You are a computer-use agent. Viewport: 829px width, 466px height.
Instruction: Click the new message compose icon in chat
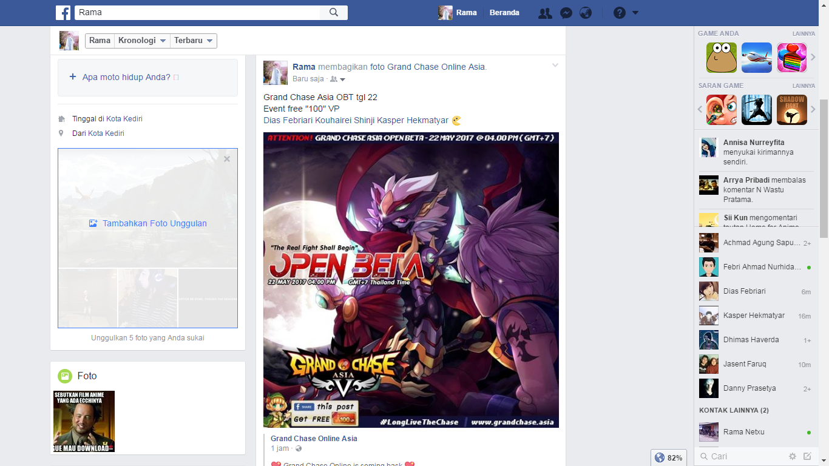coord(807,456)
